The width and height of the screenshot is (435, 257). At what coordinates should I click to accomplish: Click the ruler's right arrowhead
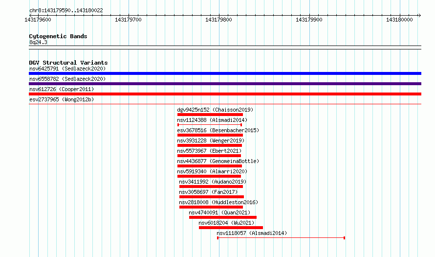[x=419, y=15]
